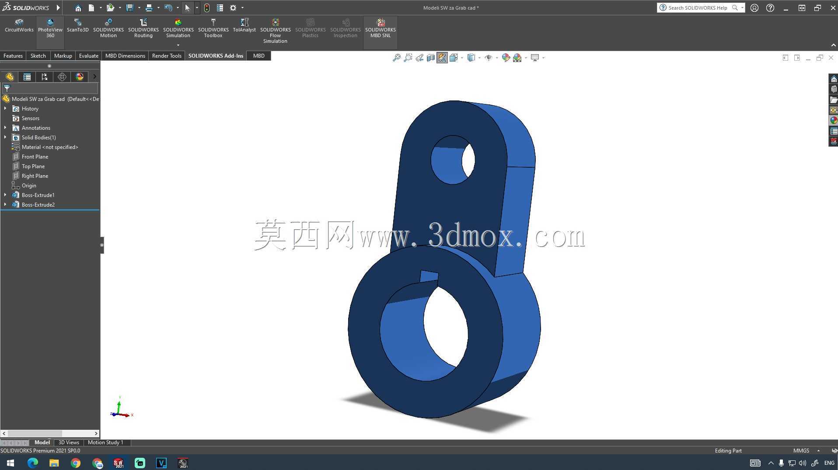Click the Previous View icon

click(419, 58)
